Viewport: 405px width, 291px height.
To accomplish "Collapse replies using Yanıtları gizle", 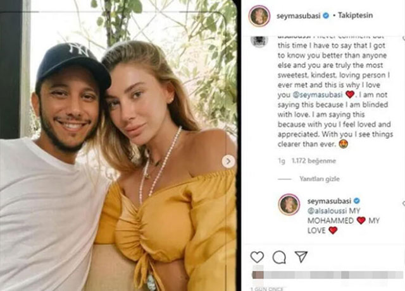I will (x=319, y=179).
